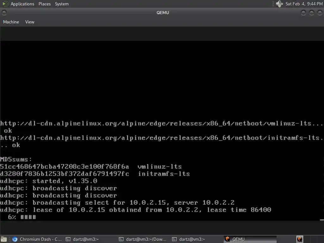324x243 pixels.
Task: Click the Applications menu logo icon
Action: (5, 4)
